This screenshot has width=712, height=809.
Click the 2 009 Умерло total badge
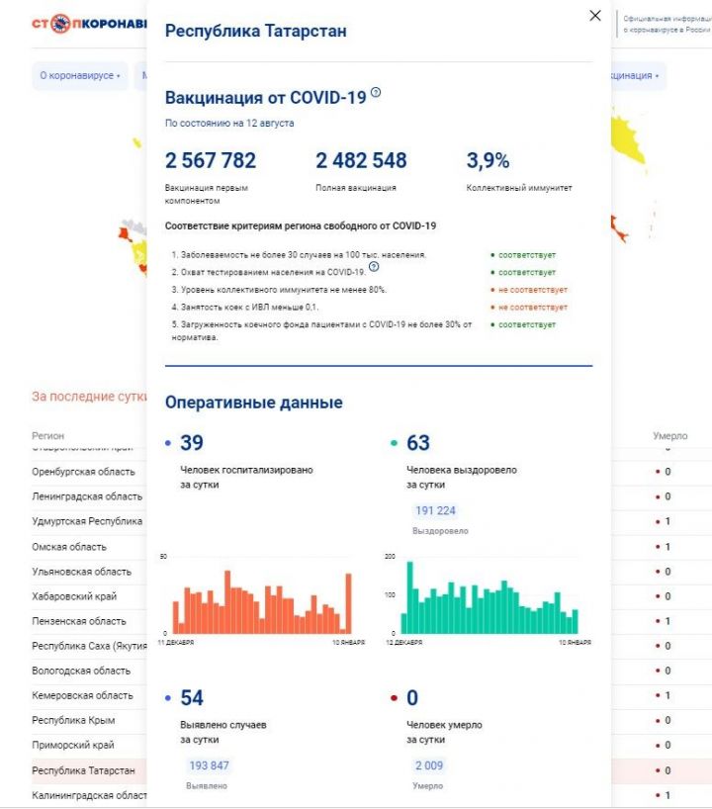[x=429, y=765]
